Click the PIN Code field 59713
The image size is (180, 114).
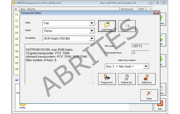[140, 46]
